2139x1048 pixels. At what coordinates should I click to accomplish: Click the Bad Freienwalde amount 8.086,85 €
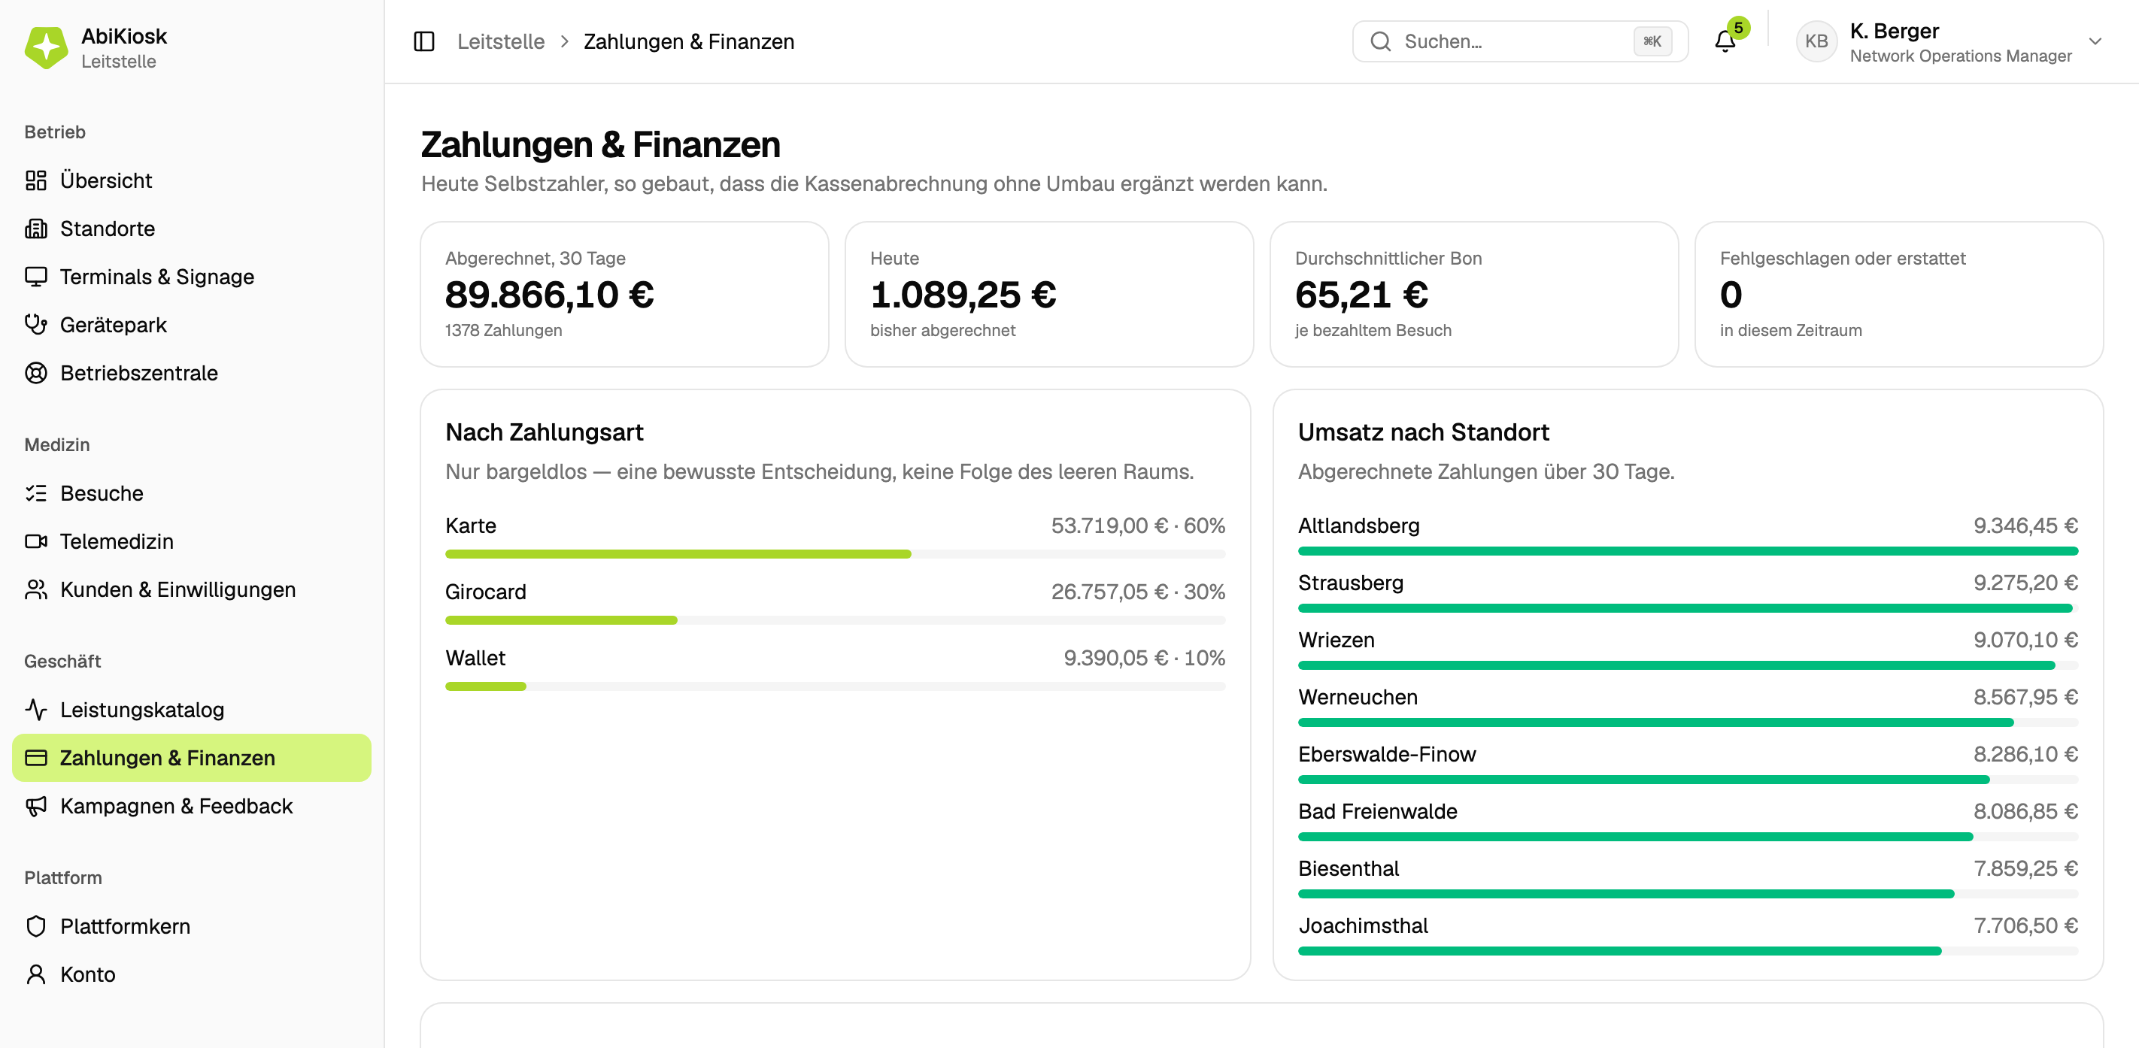(x=2025, y=811)
